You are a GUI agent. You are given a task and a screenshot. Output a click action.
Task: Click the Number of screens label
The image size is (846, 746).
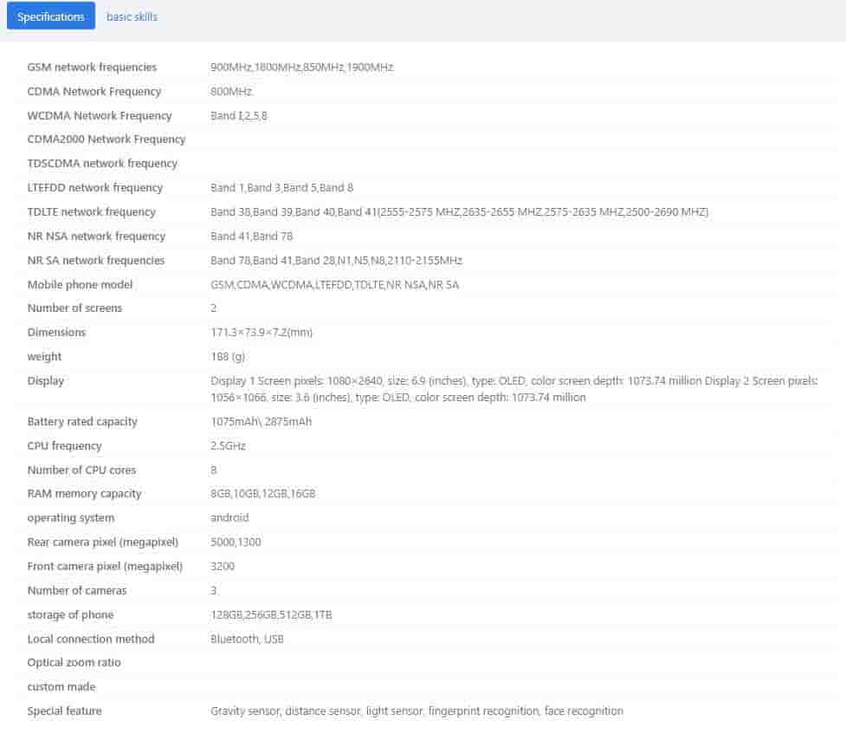click(x=74, y=308)
